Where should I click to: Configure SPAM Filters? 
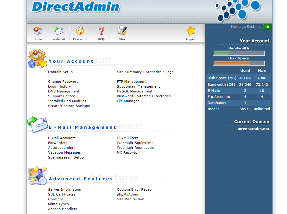pos(128,138)
